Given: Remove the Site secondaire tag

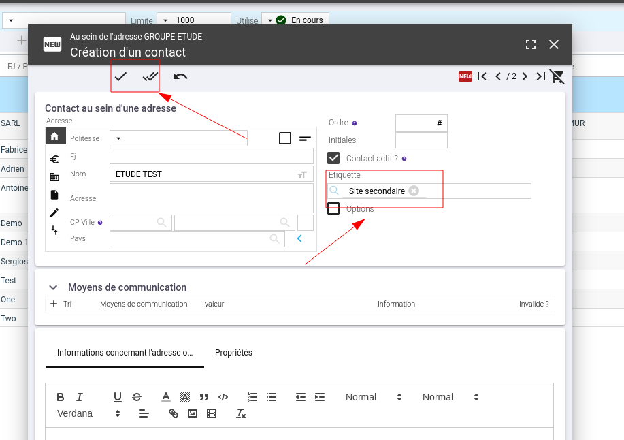Looking at the screenshot, I should tap(414, 191).
